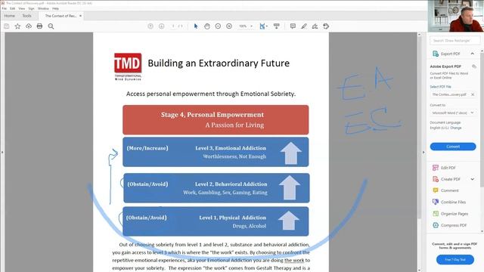This screenshot has width=484, height=272.
Task: Click the Edit PDF tool icon
Action: 436,168
